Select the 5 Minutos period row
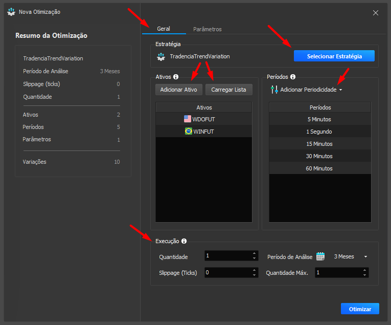Screen dimensions: 391x325 click(x=320, y=119)
